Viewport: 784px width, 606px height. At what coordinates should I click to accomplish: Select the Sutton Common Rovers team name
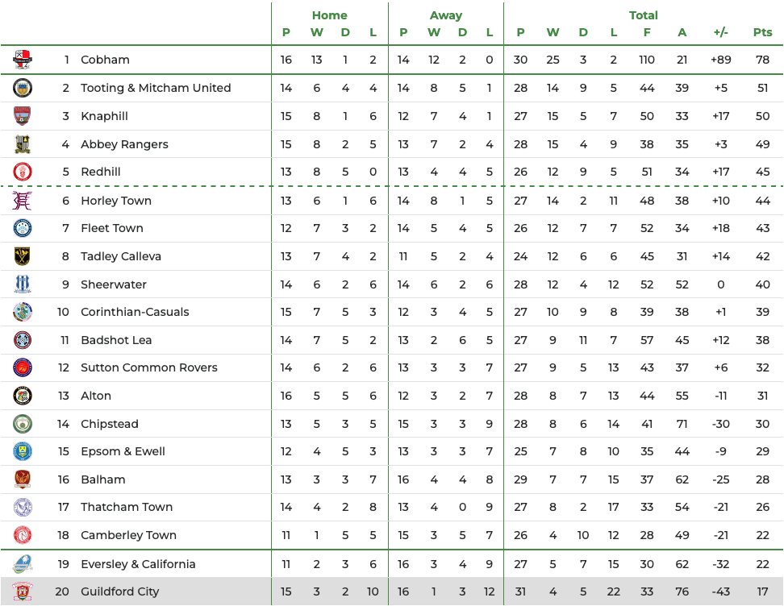click(x=149, y=367)
